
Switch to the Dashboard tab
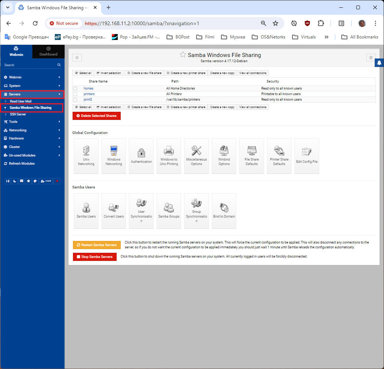[49, 51]
